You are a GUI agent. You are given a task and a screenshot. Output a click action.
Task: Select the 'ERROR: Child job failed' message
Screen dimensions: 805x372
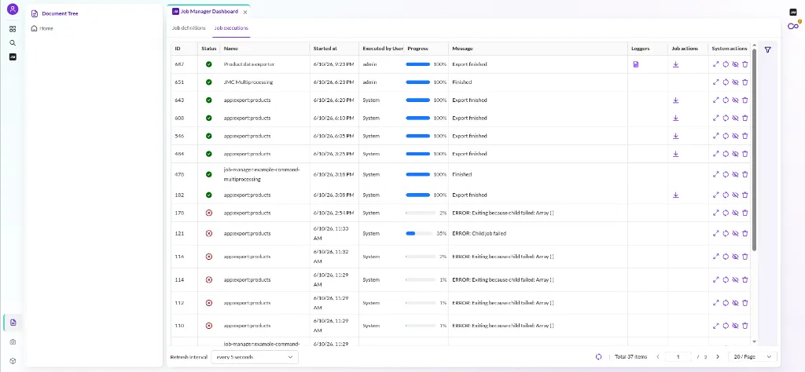point(479,234)
